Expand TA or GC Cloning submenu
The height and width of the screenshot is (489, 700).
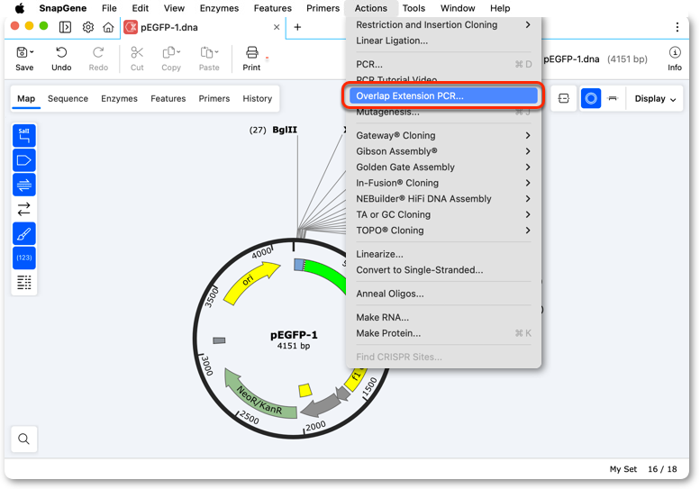pos(443,214)
